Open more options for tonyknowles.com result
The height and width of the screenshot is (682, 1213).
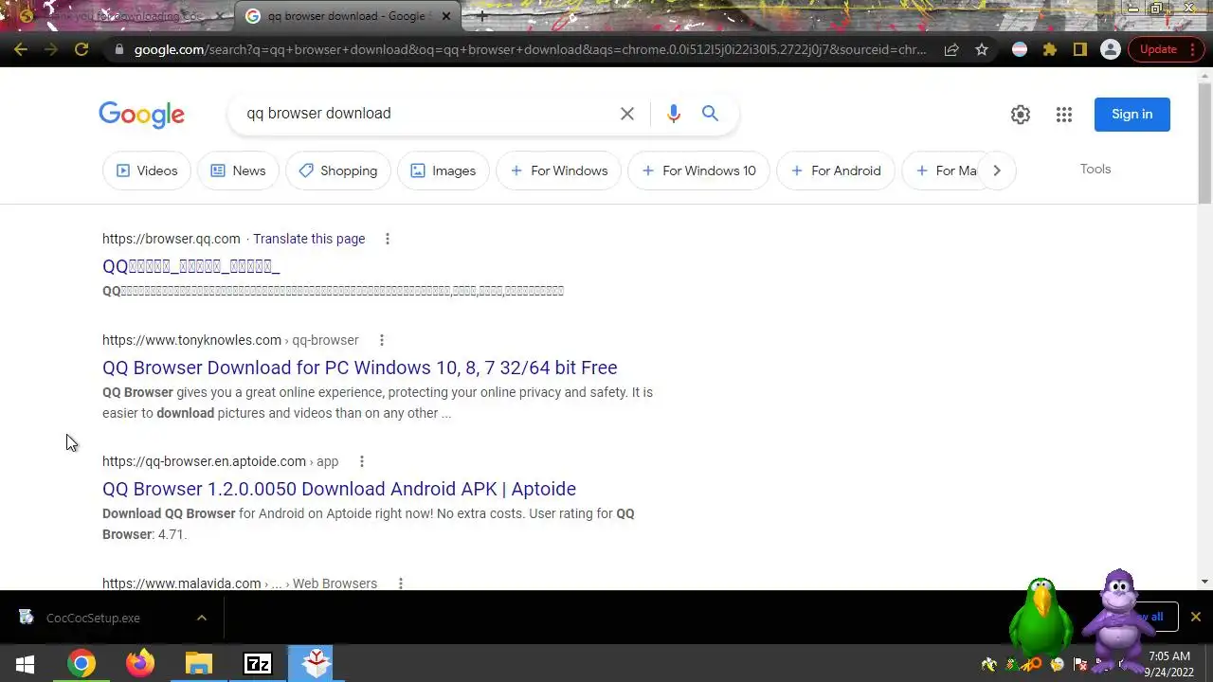381,340
